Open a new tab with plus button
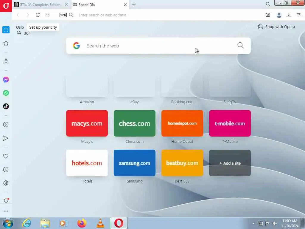 134,4
